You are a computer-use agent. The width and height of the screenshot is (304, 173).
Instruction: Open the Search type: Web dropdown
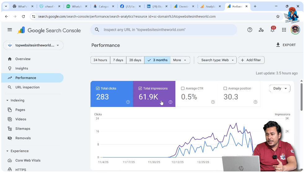coord(217,60)
